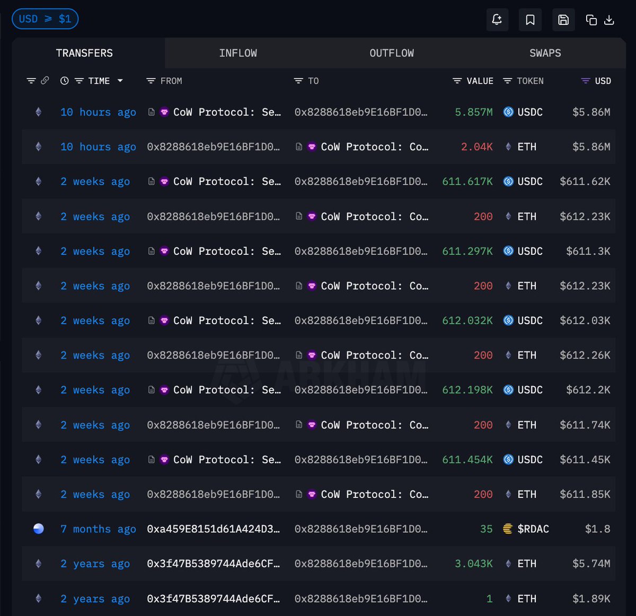The height and width of the screenshot is (616, 636).
Task: Click CoW logo in 611.297K USDC row
Action: click(164, 251)
